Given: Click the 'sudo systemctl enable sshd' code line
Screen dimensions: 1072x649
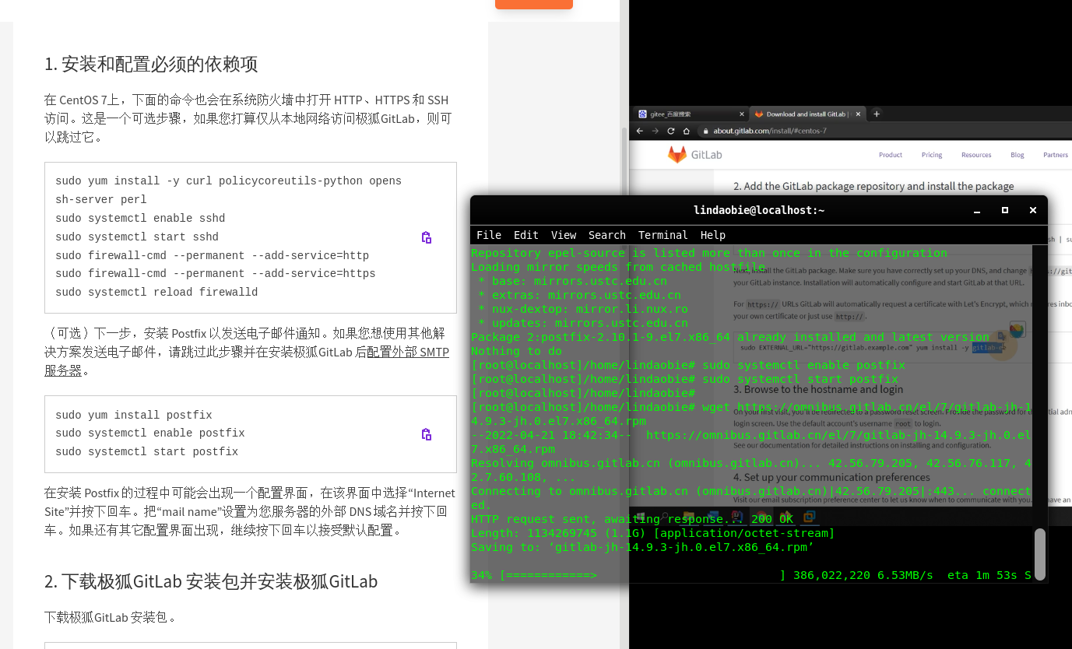Looking at the screenshot, I should (x=140, y=219).
